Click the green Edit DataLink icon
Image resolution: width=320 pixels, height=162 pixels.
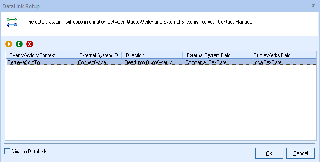pyautogui.click(x=19, y=44)
